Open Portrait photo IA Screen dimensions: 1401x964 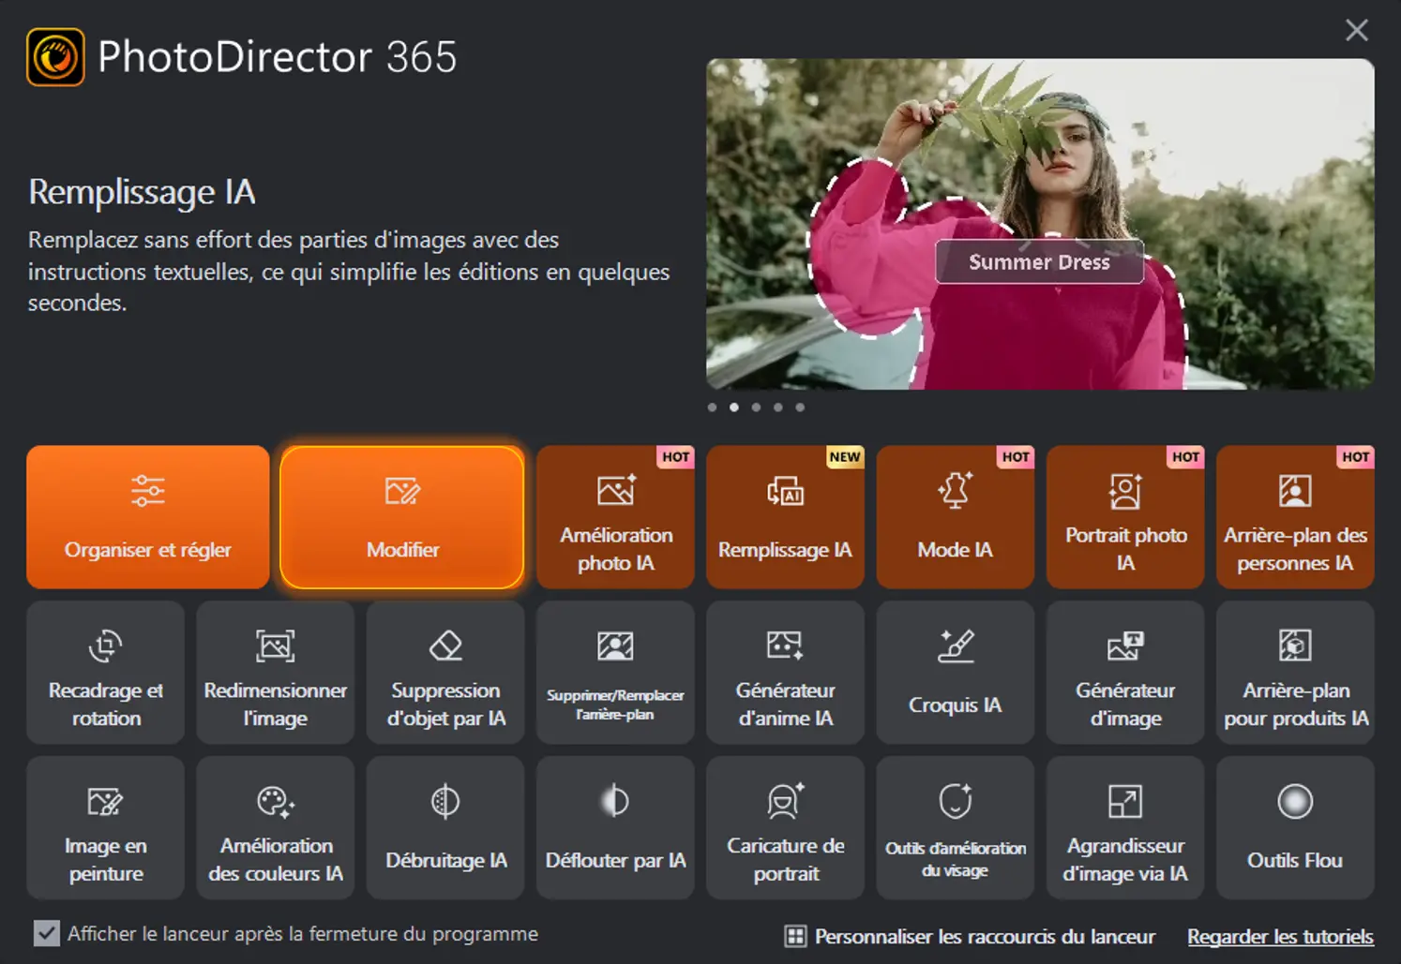(x=1124, y=517)
